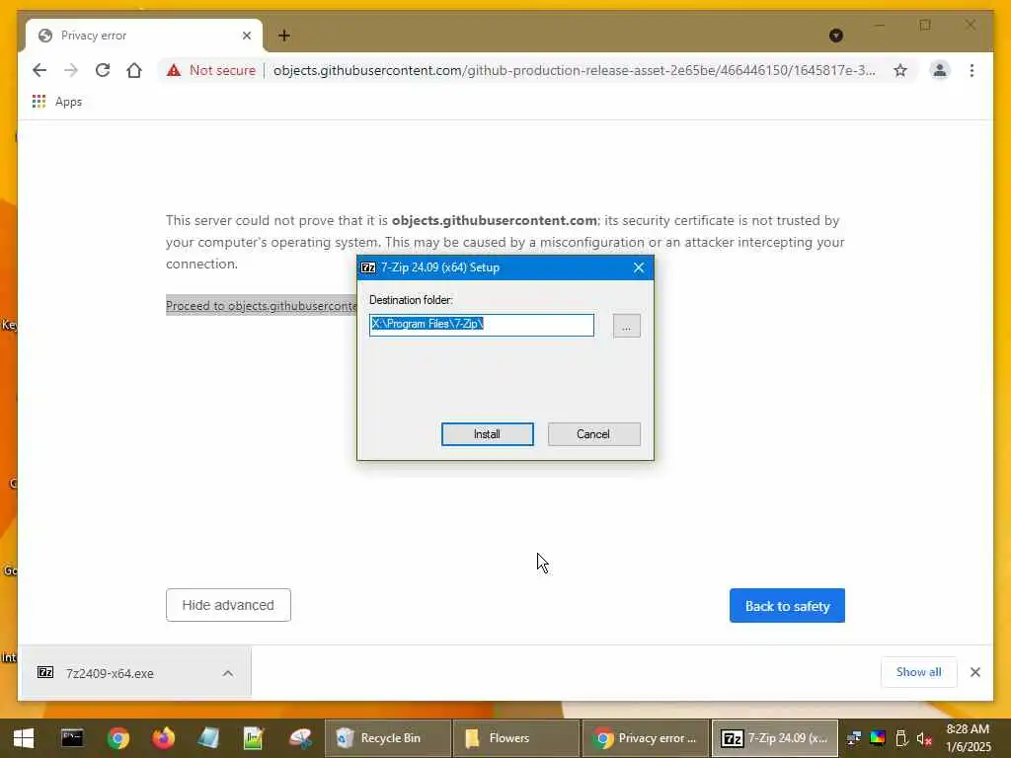Image resolution: width=1011 pixels, height=758 pixels.
Task: Click the Not secure warning icon
Action: pos(174,70)
